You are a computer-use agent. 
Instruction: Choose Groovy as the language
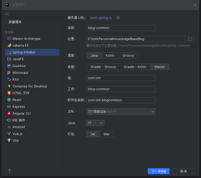(128, 55)
